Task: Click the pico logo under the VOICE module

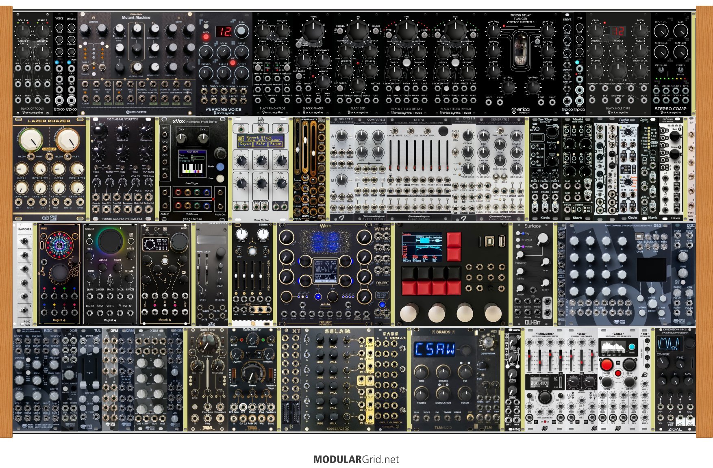Action: 59,109
